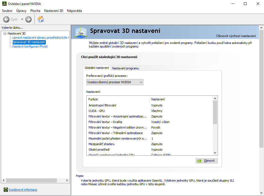264x196 pixels.
Task: Switch to the Globální nastavení tab
Action: click(x=97, y=68)
